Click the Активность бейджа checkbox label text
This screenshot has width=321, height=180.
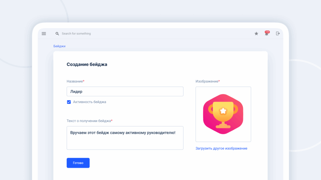tap(90, 102)
